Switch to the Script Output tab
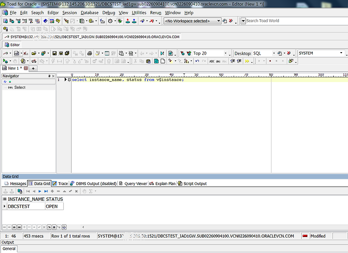Screen dimensions: 348x253 [x=192, y=183]
